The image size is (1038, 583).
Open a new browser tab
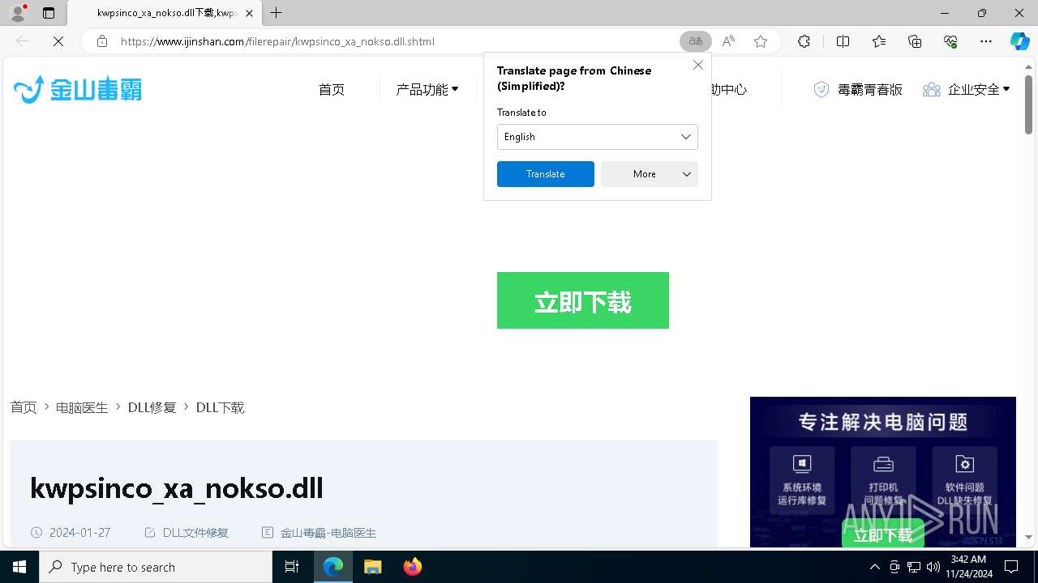(x=277, y=13)
